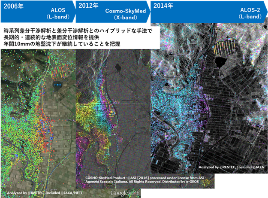Click the text line 年間10mmの地盤沈下が継続
Screen dimensions: 268x198
pos(62,44)
